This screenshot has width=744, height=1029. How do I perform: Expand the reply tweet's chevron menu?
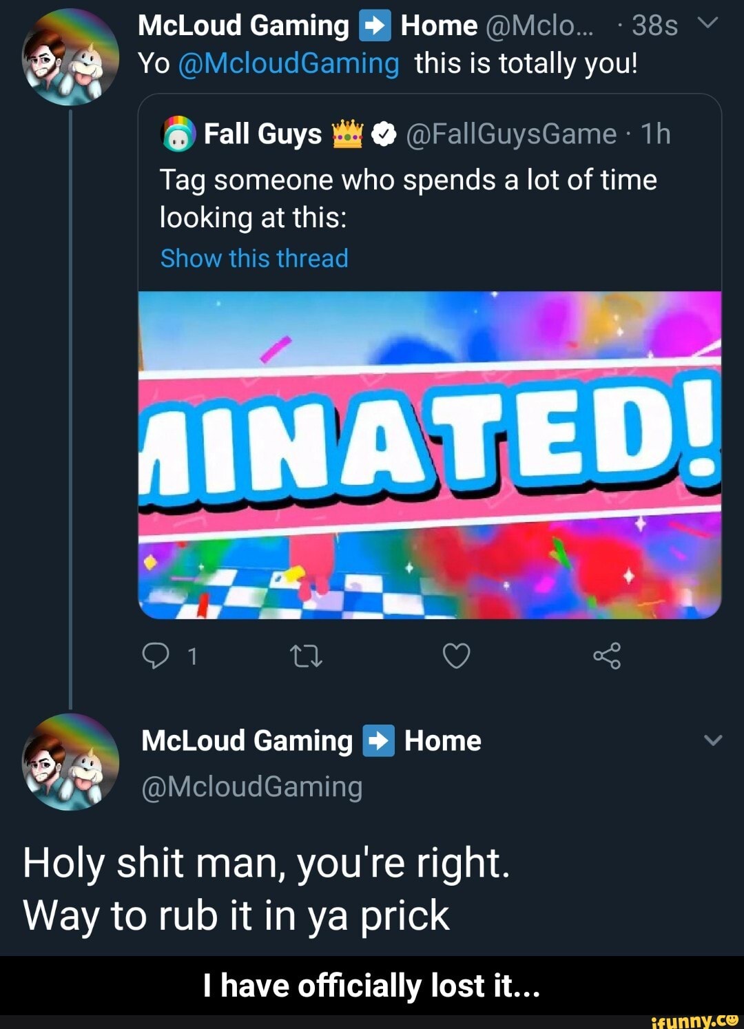tap(714, 741)
